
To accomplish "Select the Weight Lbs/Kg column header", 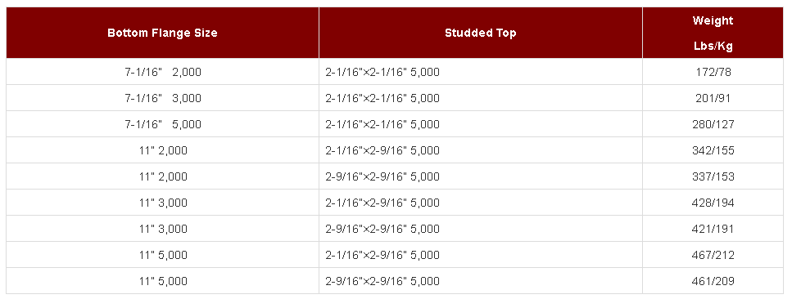I will coord(713,33).
